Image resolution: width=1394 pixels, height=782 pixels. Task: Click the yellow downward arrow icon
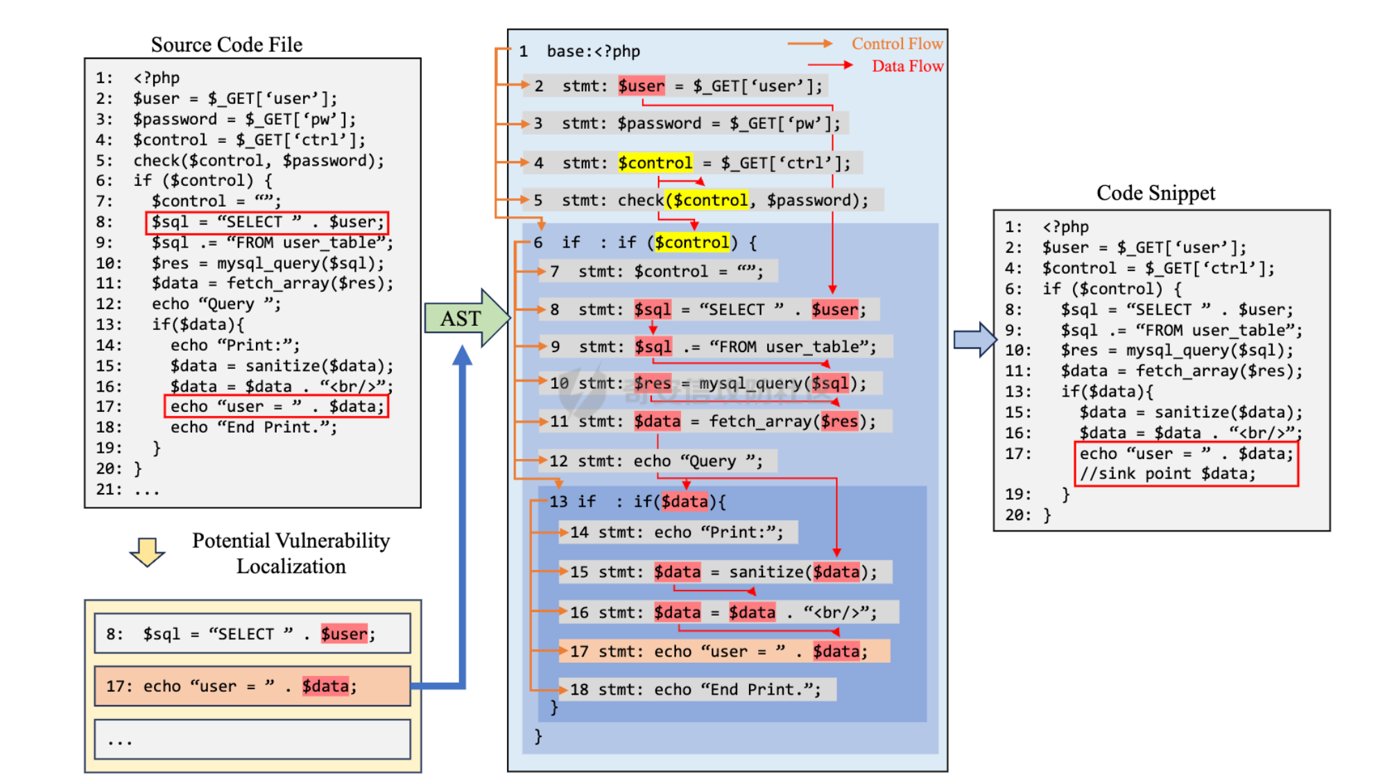pyautogui.click(x=147, y=552)
